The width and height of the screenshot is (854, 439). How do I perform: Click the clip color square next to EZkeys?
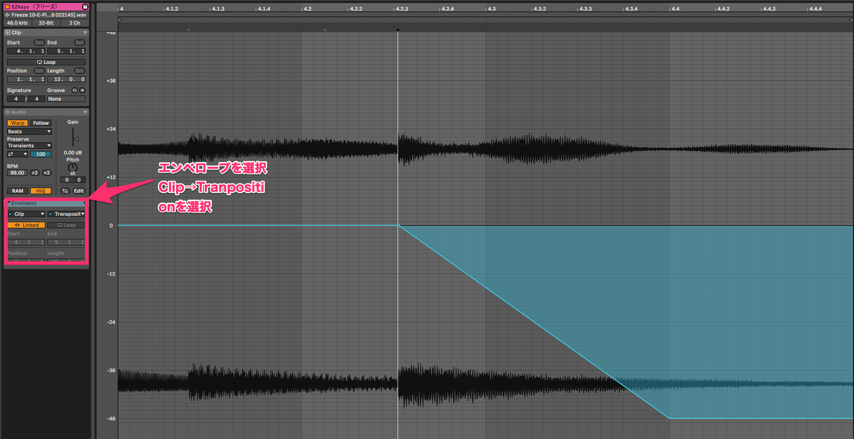[x=7, y=7]
